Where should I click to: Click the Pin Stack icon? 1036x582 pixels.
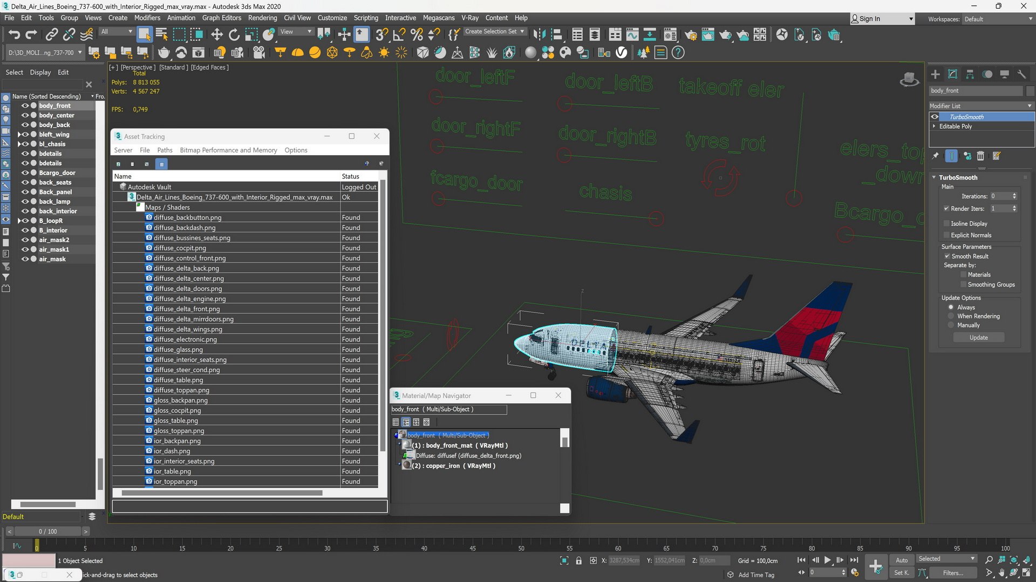coord(935,156)
